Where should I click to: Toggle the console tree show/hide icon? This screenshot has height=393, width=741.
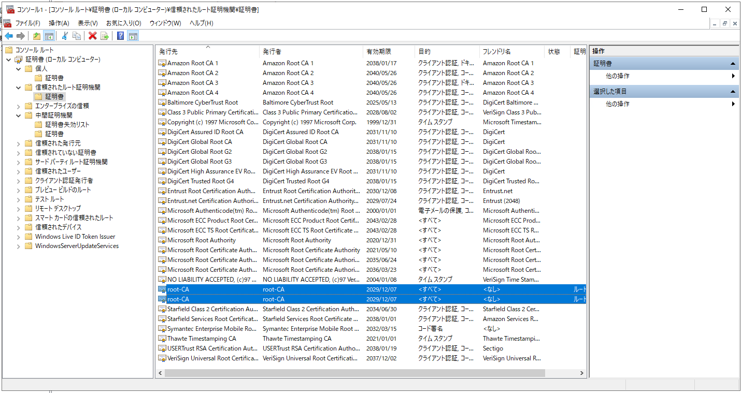pyautogui.click(x=49, y=36)
